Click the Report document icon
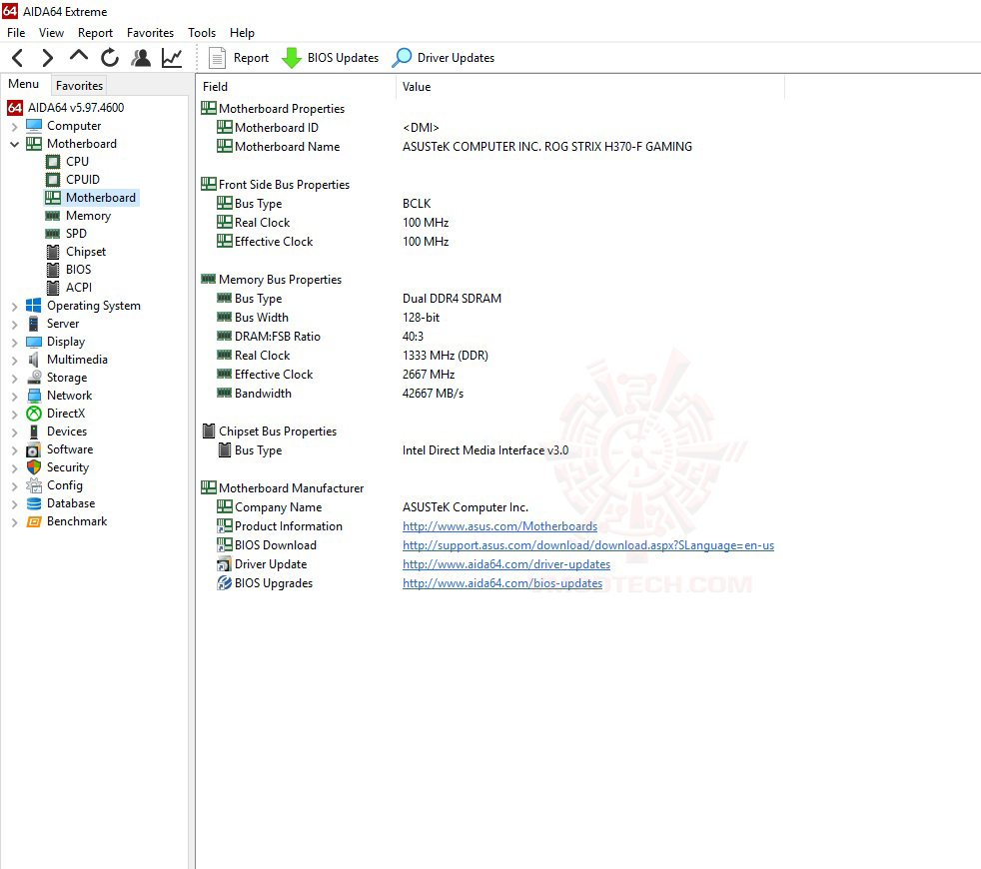The width and height of the screenshot is (981, 869). 217,58
